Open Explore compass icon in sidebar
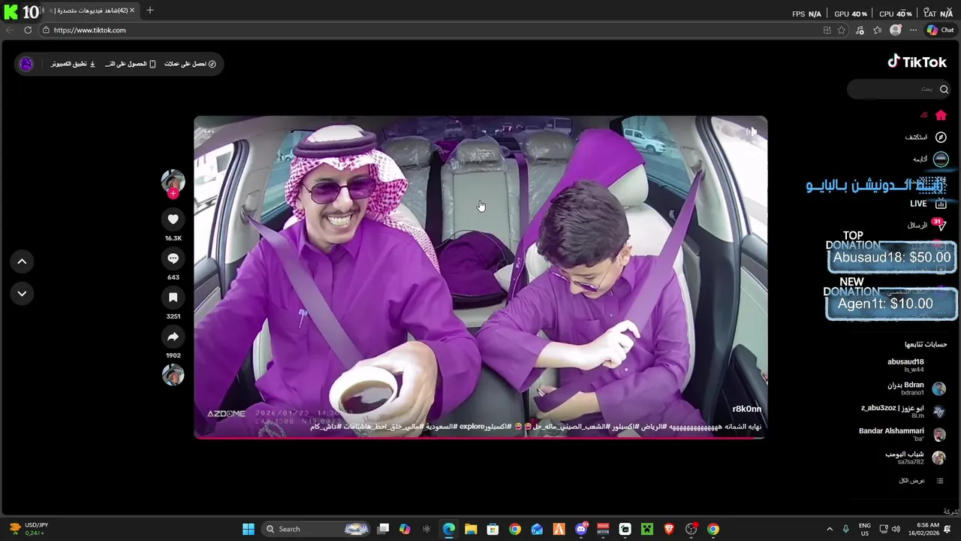Image resolution: width=961 pixels, height=541 pixels. click(941, 138)
